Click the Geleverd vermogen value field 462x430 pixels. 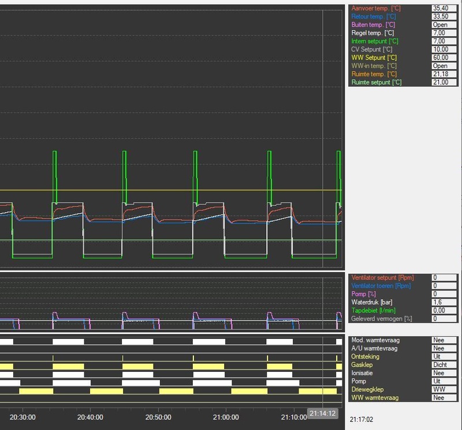click(x=444, y=319)
